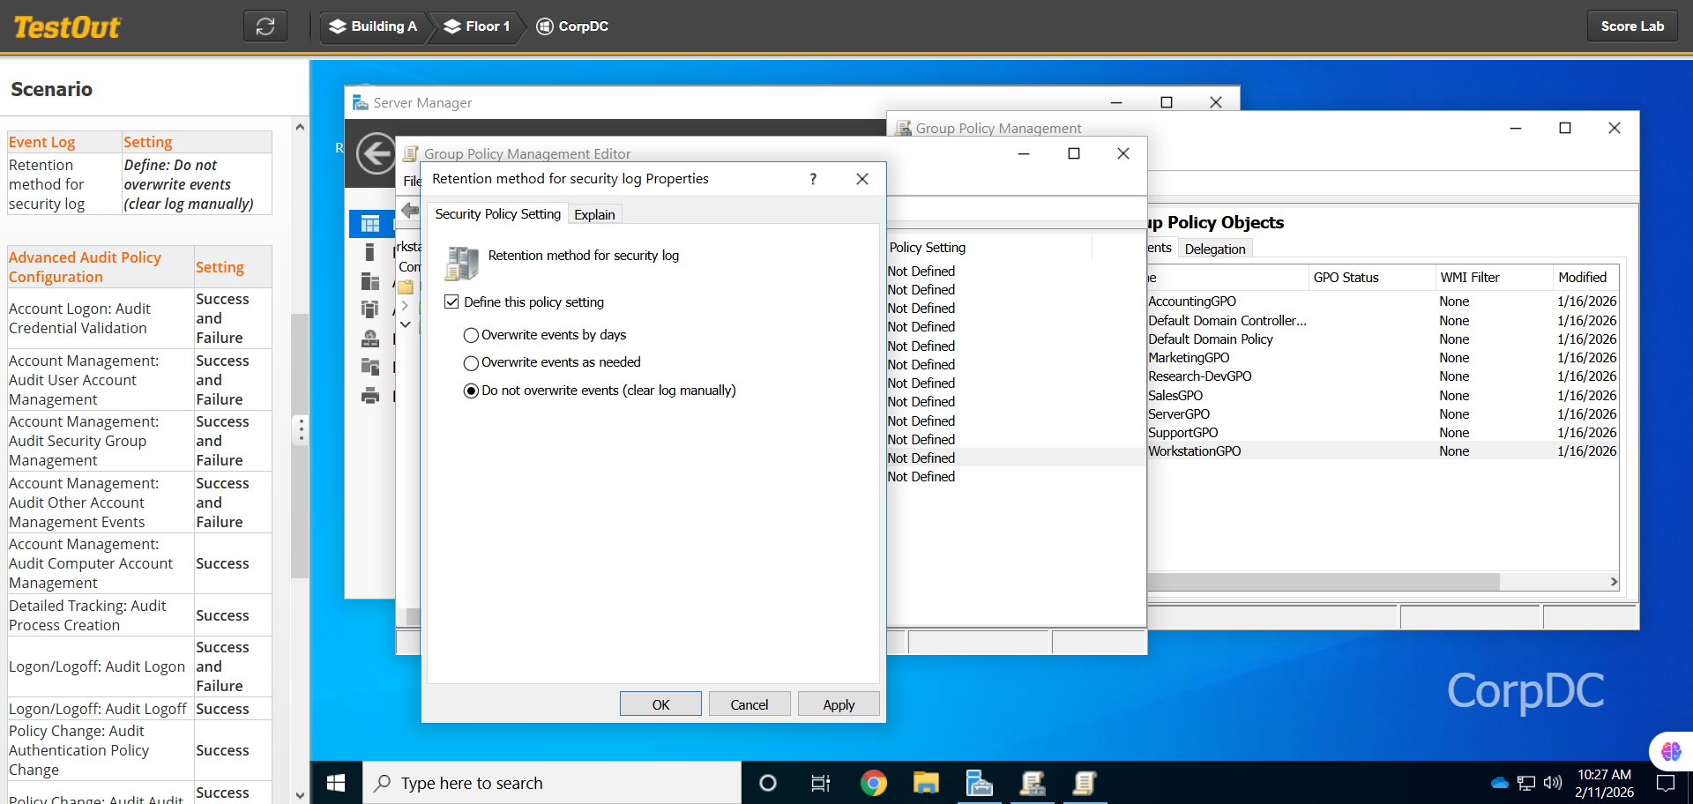Open the Floor 1 navigation dropdown
Screen dimensions: 1693x804
[477, 26]
